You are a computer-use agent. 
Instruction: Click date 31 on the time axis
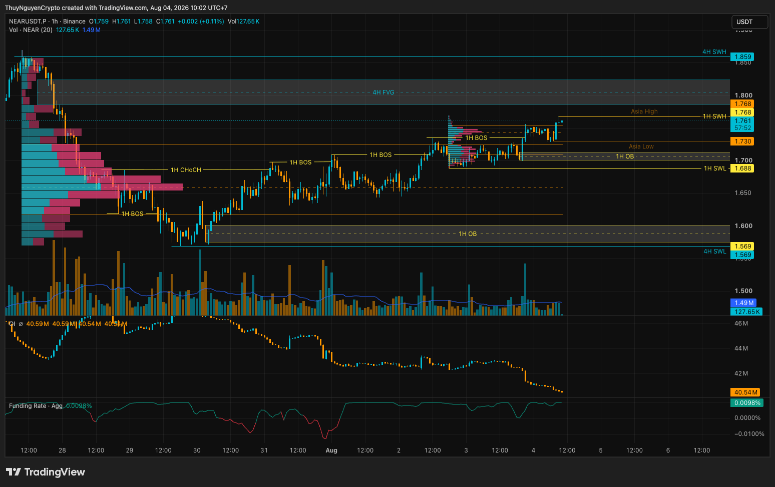pos(264,450)
